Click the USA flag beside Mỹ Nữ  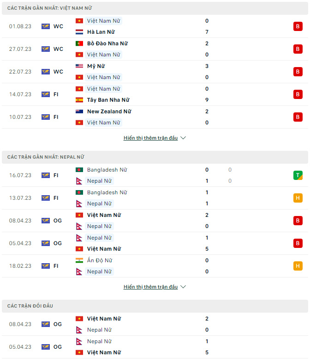(x=79, y=66)
